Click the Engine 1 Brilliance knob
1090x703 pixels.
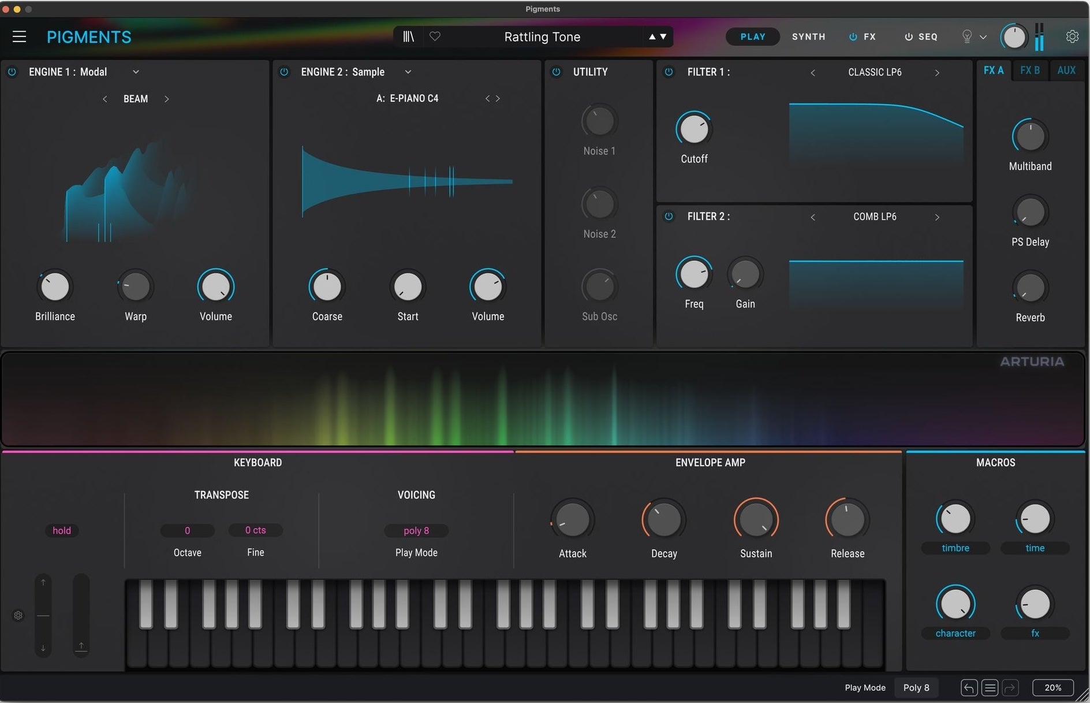pyautogui.click(x=55, y=287)
